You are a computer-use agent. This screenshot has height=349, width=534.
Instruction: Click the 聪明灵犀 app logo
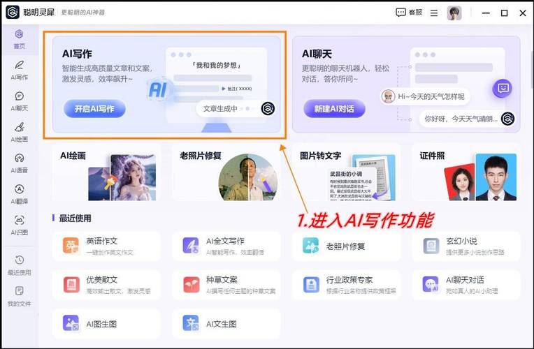pyautogui.click(x=13, y=13)
